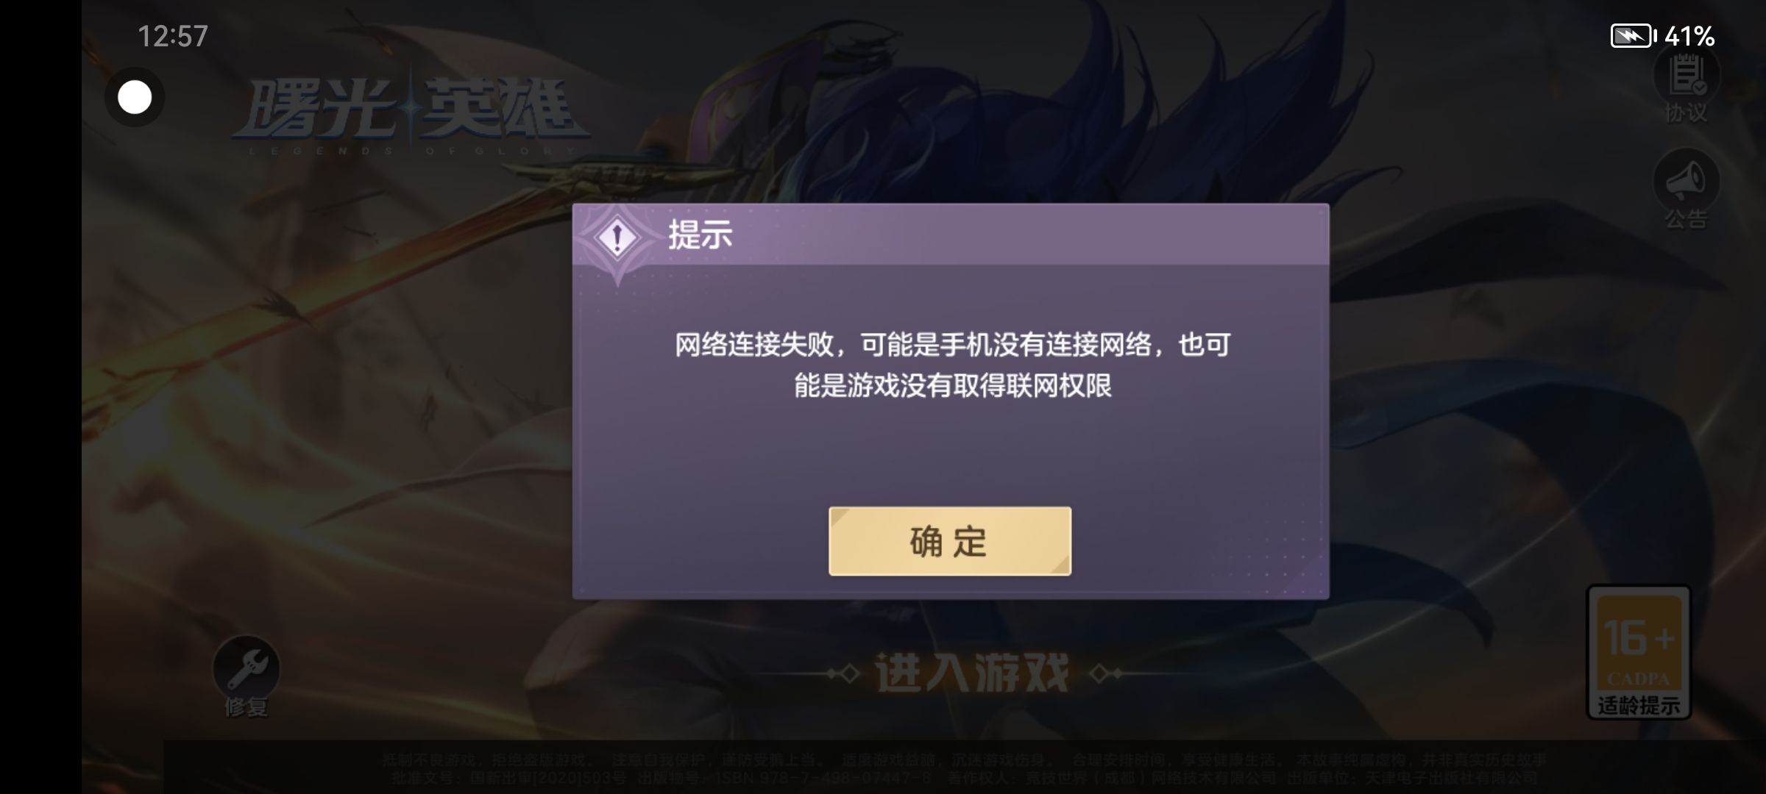Click the 提示 dialog title text
Image resolution: width=1766 pixels, height=794 pixels.
700,235
